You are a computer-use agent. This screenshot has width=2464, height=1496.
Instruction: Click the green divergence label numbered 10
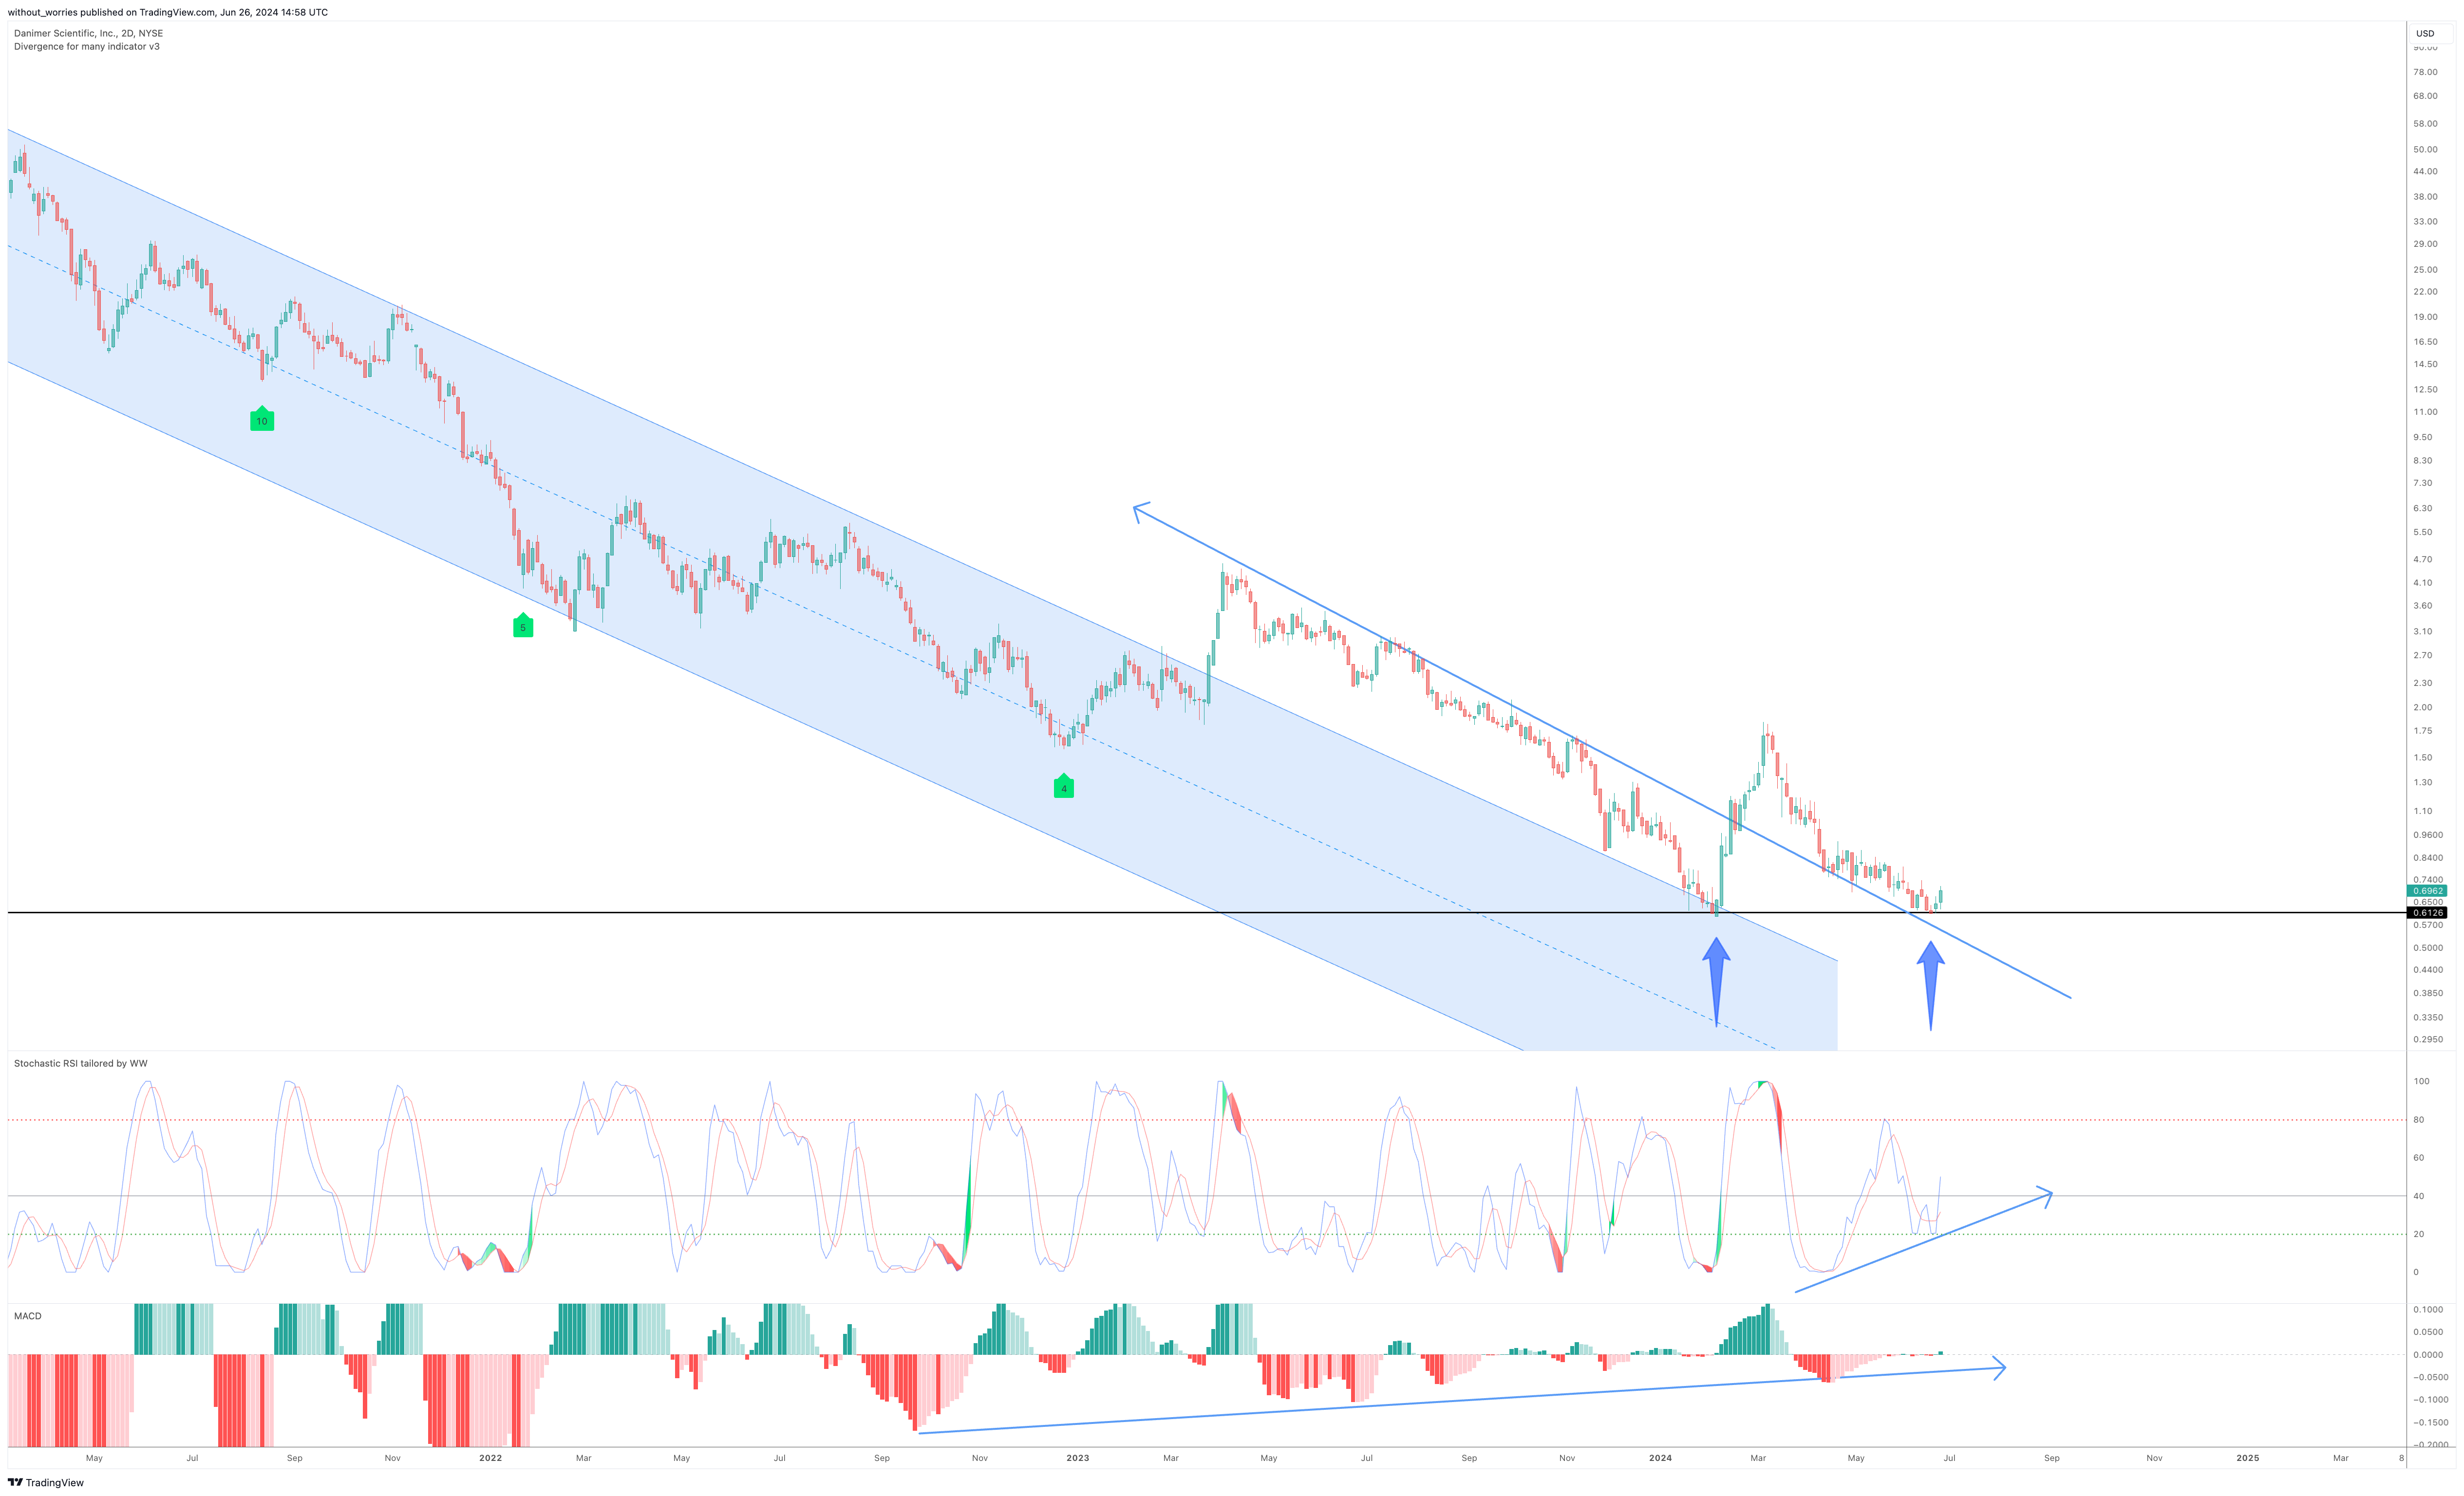[x=262, y=420]
